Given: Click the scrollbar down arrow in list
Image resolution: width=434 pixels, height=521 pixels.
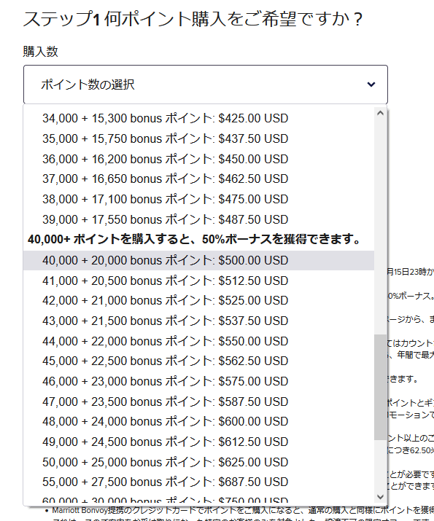Looking at the screenshot, I should coord(381,497).
